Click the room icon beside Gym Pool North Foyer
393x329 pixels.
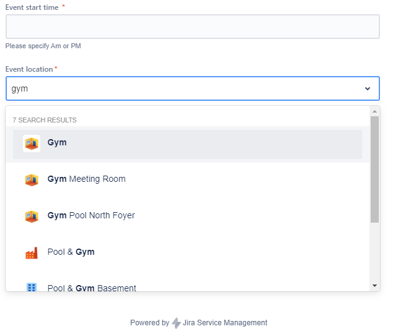pyautogui.click(x=32, y=216)
